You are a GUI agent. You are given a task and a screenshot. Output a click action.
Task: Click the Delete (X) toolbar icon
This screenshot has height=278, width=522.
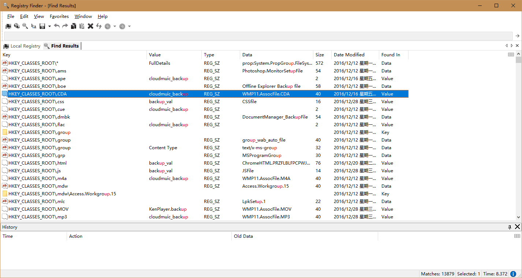click(90, 26)
